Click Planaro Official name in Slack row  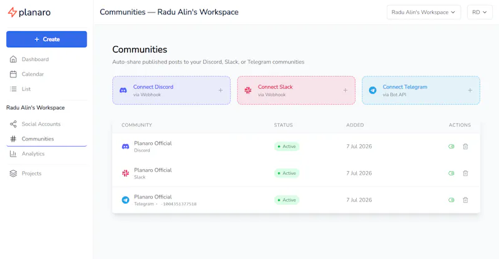[x=153, y=170]
